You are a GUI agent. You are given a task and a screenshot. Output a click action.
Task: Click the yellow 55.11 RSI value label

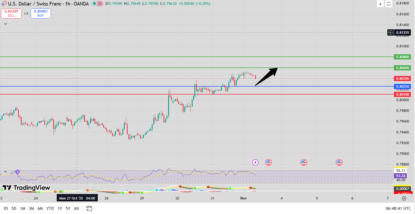(401, 170)
